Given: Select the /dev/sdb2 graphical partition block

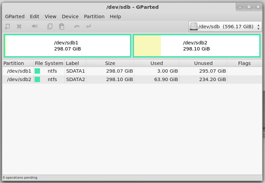Looking at the screenshot, I should [196, 46].
